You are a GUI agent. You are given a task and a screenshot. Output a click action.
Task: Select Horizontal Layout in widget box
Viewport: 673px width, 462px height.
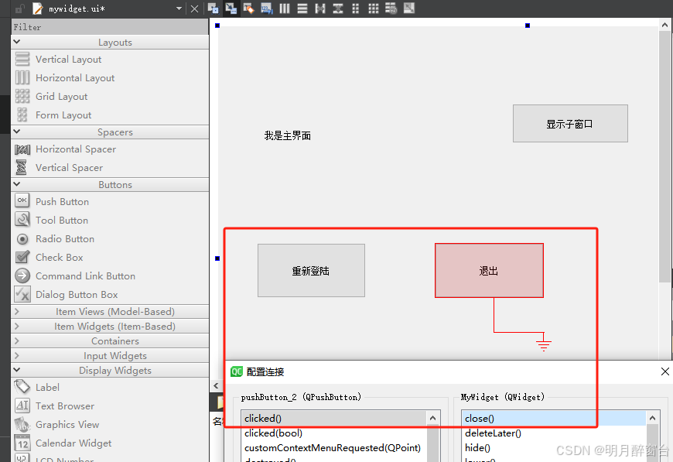click(x=110, y=77)
